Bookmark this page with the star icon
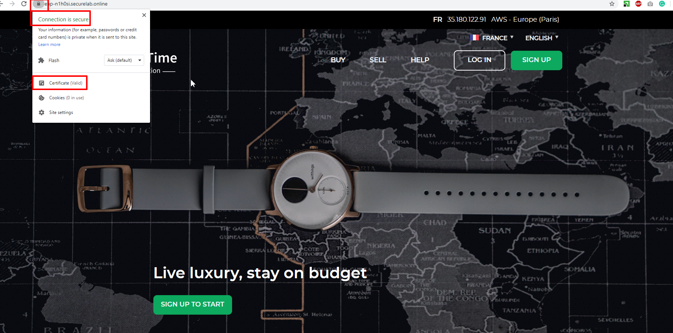The width and height of the screenshot is (673, 333). point(612,4)
